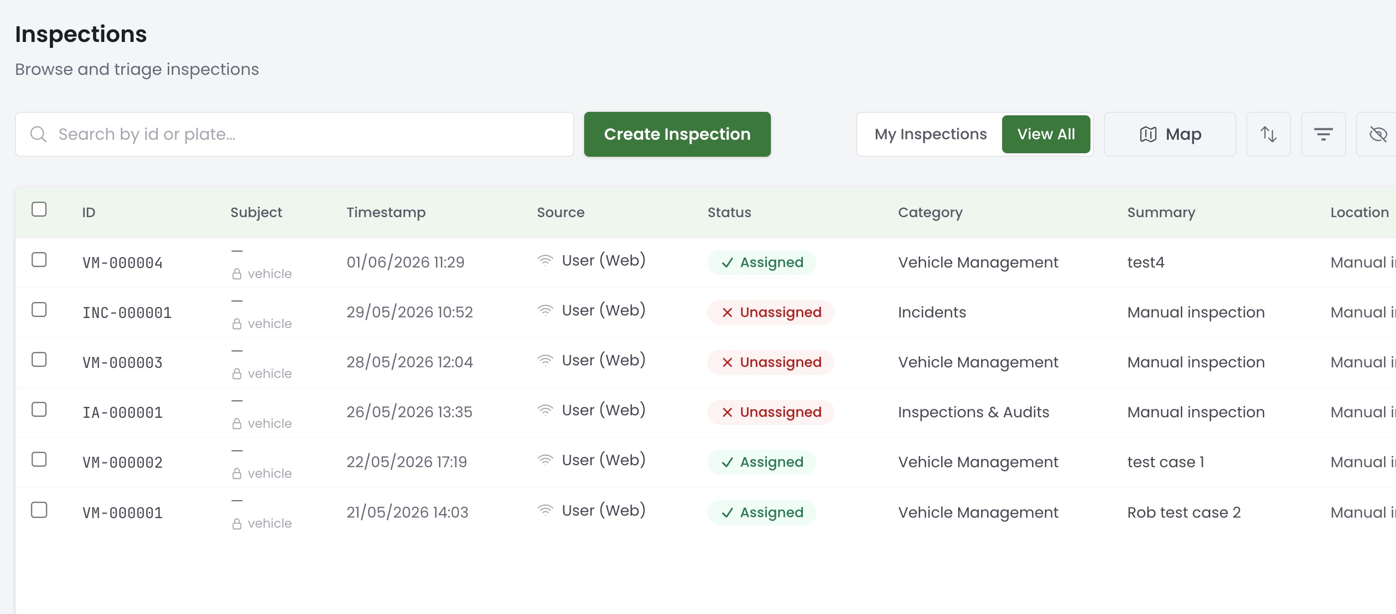Open the filter lines icon button
The image size is (1396, 614).
1324,134
